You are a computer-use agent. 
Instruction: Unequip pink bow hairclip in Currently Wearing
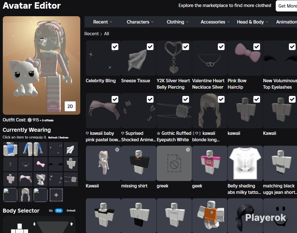[x=41, y=164]
